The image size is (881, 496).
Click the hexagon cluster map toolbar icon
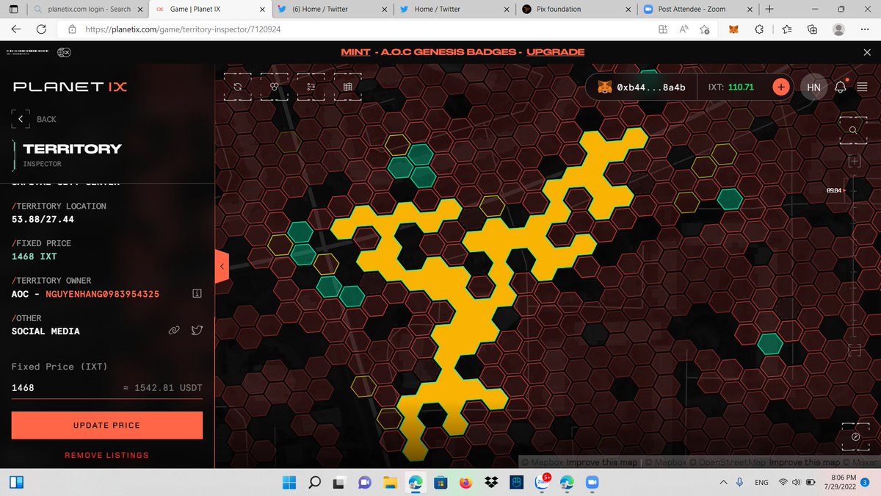[275, 87]
